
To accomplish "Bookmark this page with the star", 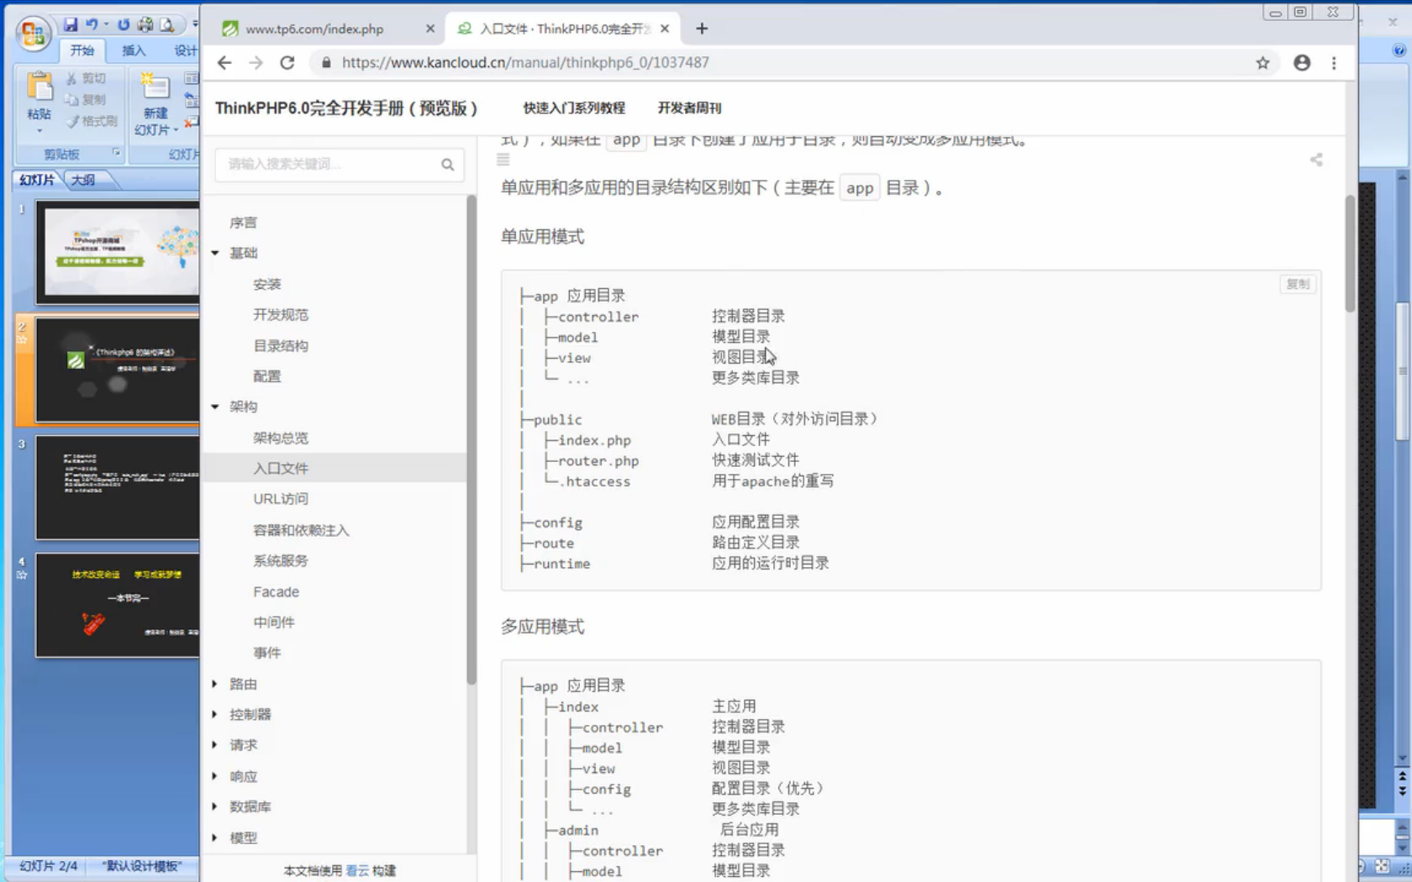I will (1262, 62).
